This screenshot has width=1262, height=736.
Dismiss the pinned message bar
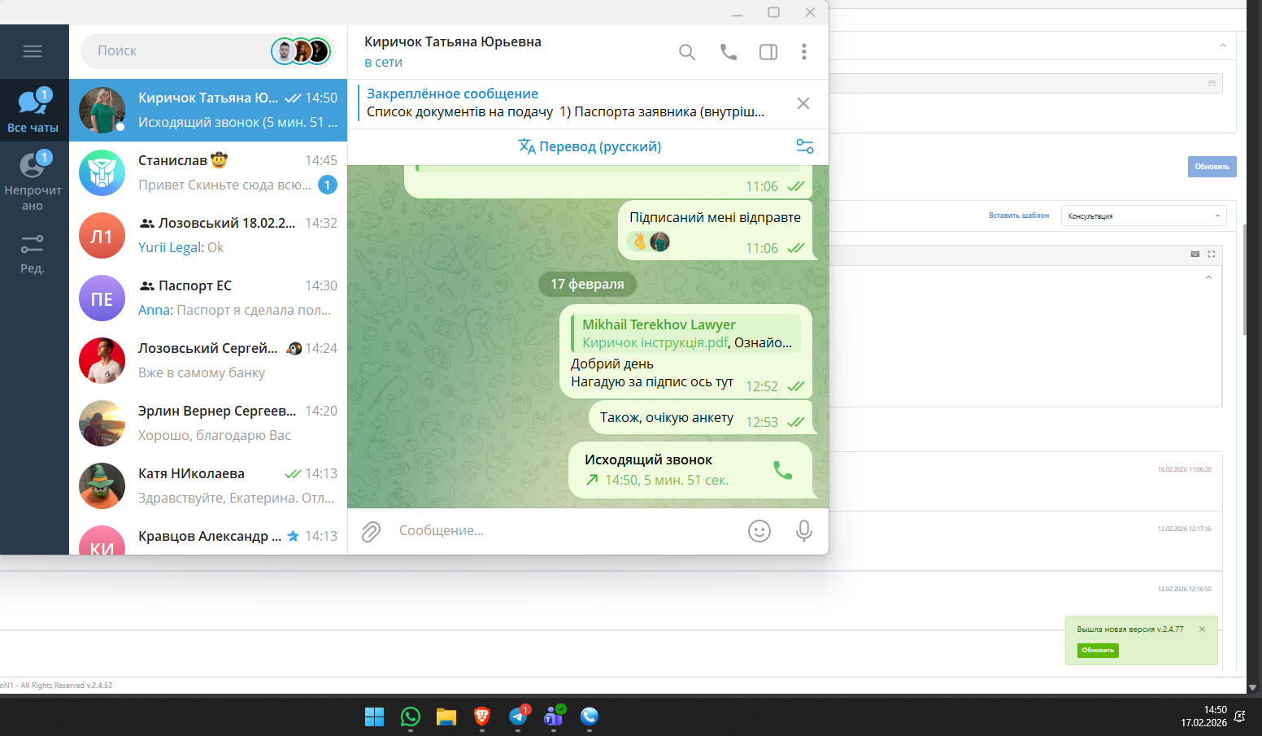(x=803, y=103)
